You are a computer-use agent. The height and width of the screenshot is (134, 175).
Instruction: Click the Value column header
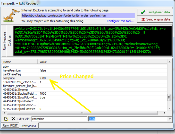point(103,62)
